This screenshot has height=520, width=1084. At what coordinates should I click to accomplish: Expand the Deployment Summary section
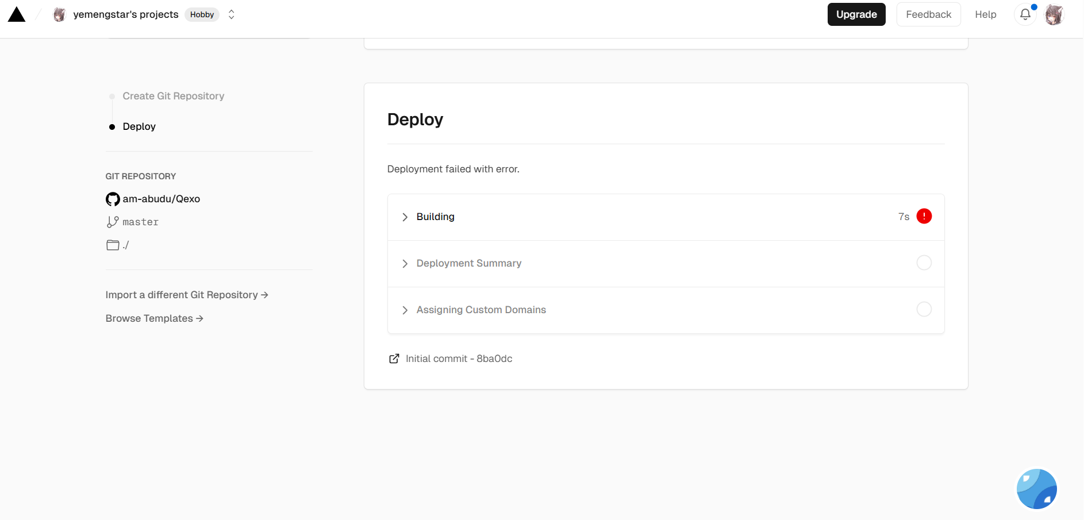click(405, 263)
